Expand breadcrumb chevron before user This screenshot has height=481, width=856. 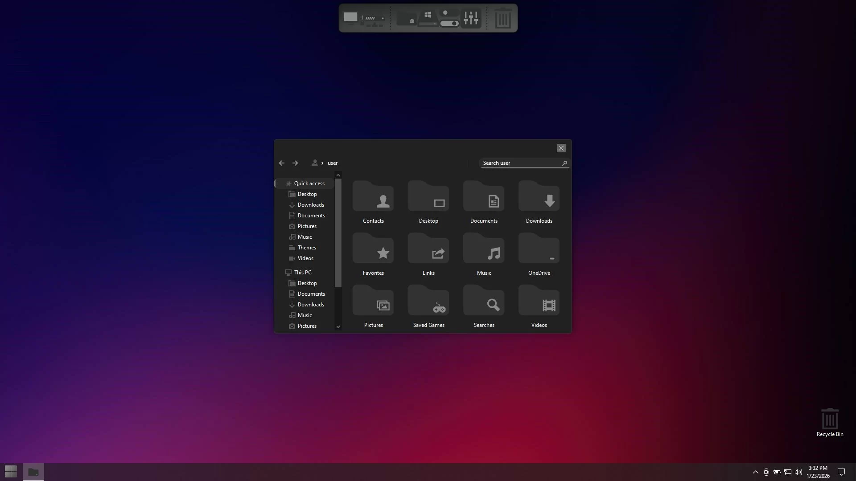(322, 163)
